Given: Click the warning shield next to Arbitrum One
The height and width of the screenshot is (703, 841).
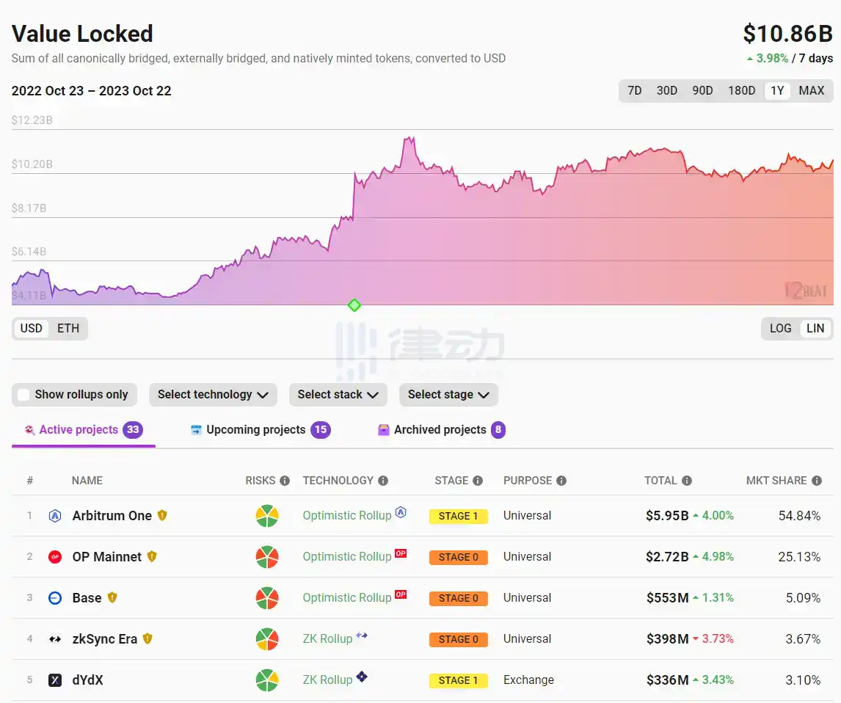Looking at the screenshot, I should 162,515.
